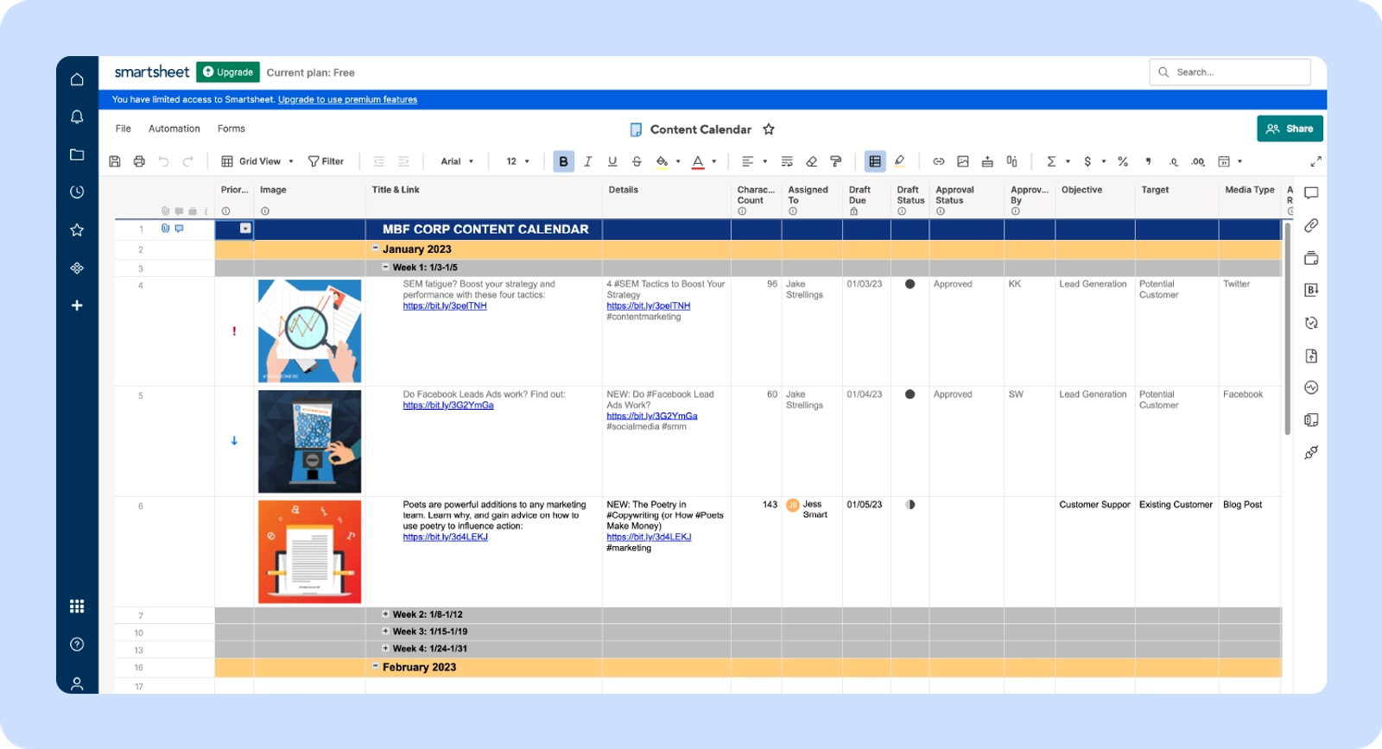
Task: Follow 'Upgrade to use premium features' link
Action: click(347, 99)
